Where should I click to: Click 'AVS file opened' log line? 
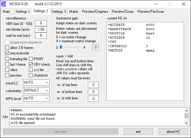(23, 123)
